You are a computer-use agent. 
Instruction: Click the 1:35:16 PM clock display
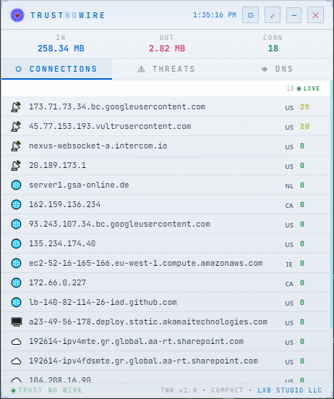tap(215, 15)
